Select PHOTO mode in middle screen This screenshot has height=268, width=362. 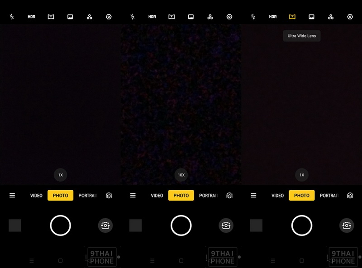pos(181,195)
